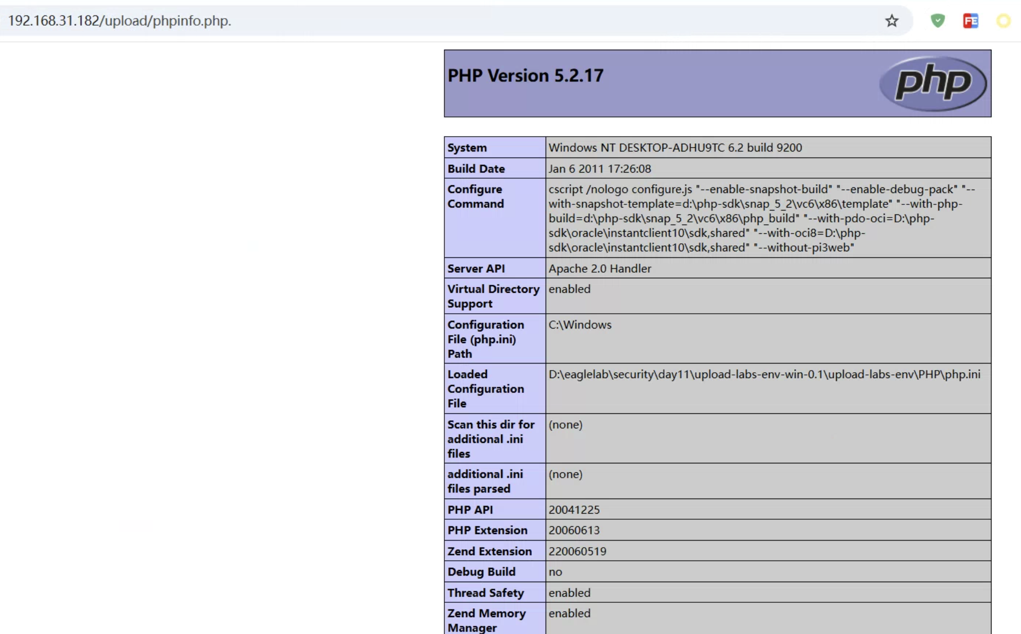Open the red and blue FE extension
The height and width of the screenshot is (634, 1021).
[x=970, y=21]
